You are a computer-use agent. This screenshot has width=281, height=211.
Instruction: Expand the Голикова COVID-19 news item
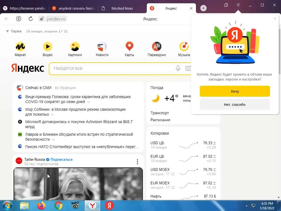(x=89, y=102)
